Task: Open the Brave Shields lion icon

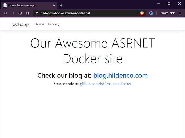Action: [142, 13]
